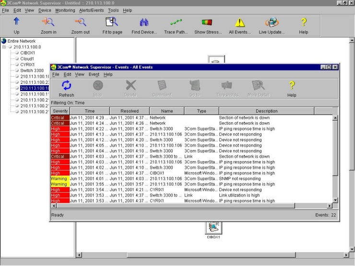Collapse the 210.113.100.0 tree node
This screenshot has height=266, width=355.
(x=4, y=47)
